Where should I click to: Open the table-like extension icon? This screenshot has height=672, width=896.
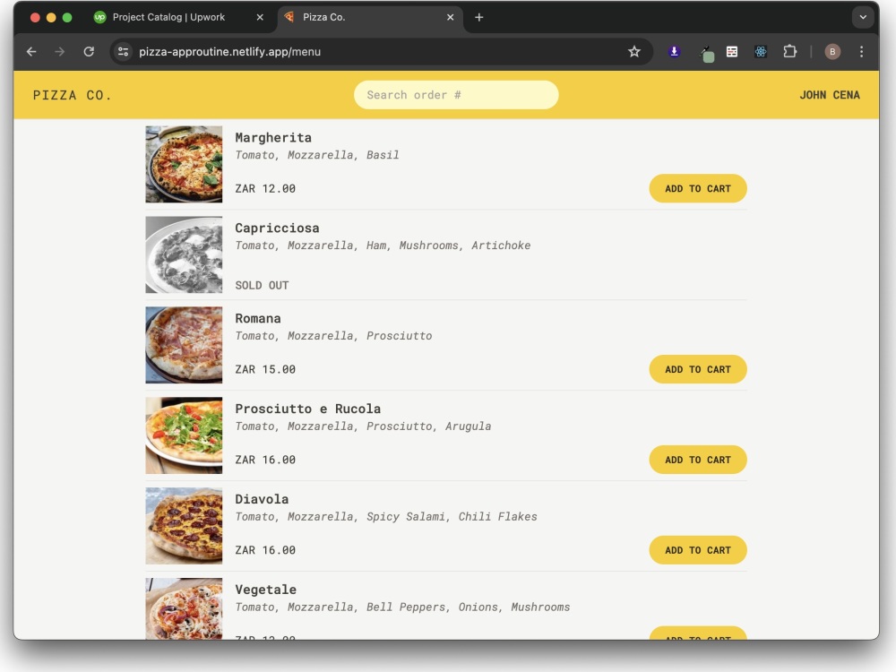[732, 52]
